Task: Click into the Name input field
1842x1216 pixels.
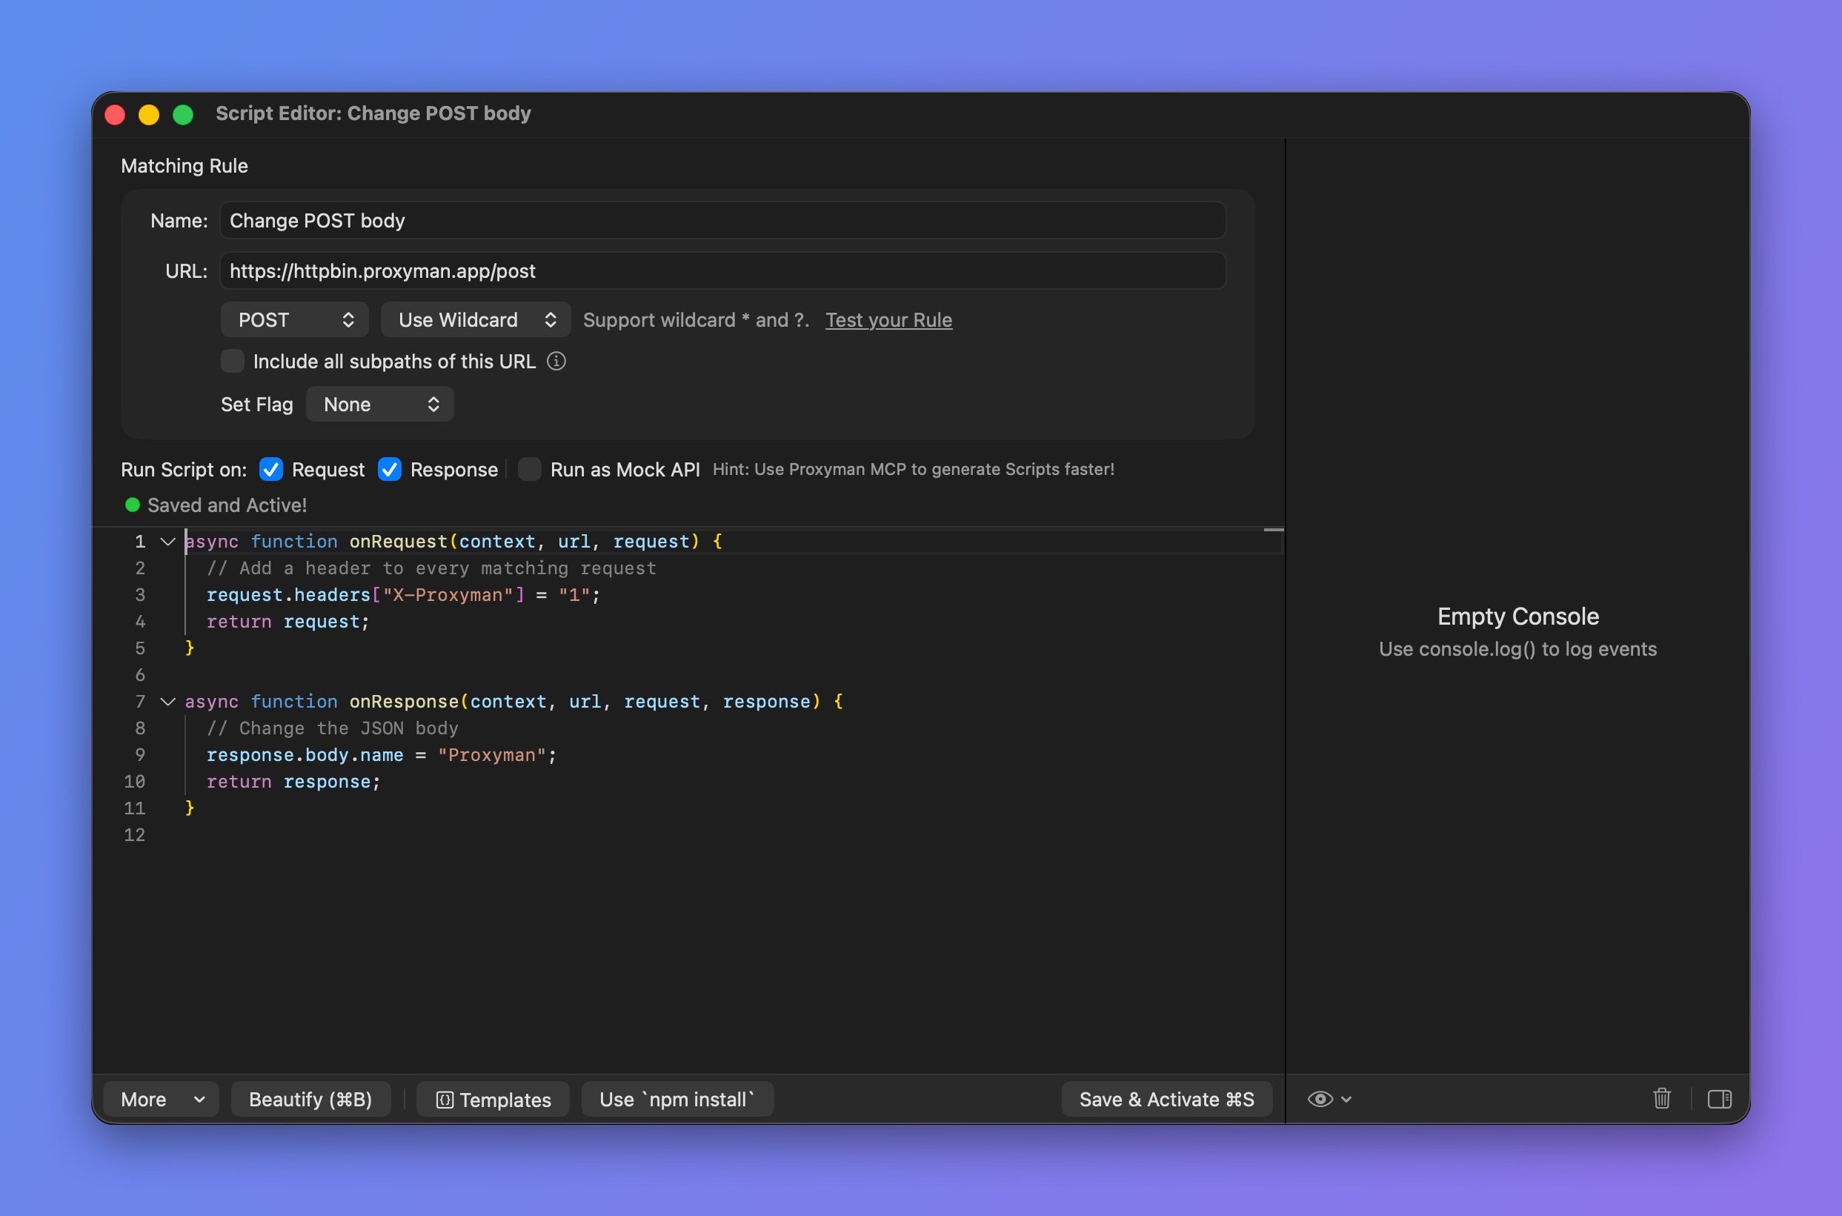Action: click(722, 220)
